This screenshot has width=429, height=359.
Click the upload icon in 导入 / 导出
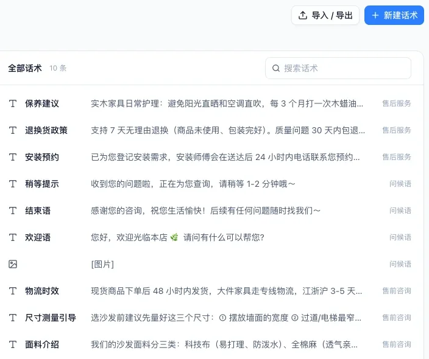pyautogui.click(x=303, y=15)
